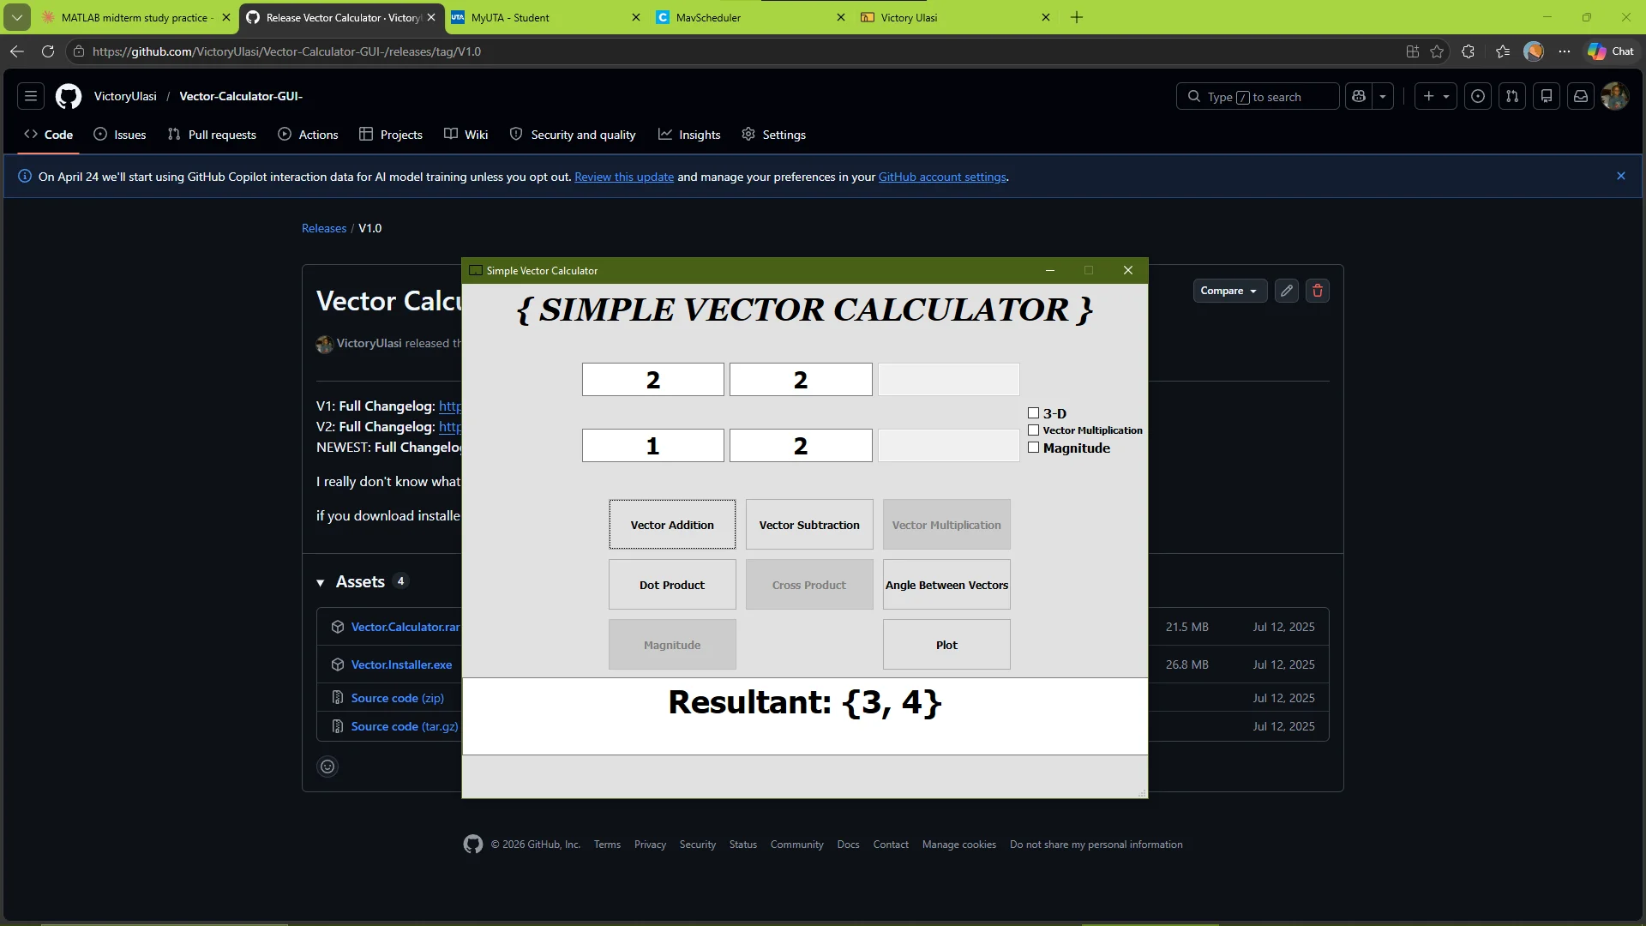Add reaction with the smiley icon
1646x926 pixels.
(x=327, y=767)
